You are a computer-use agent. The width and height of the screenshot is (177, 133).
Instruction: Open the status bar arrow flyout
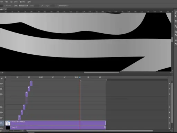pyautogui.click(x=2, y=73)
